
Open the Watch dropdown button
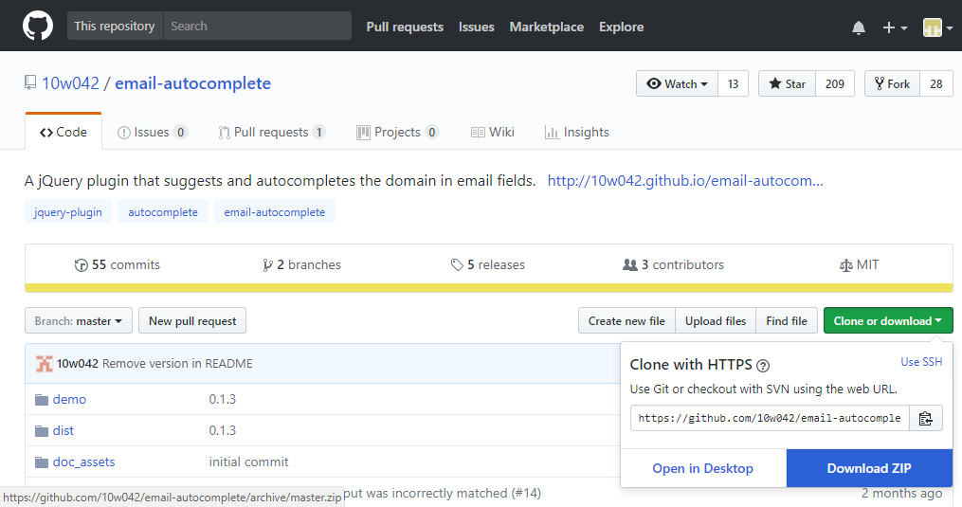pyautogui.click(x=677, y=84)
